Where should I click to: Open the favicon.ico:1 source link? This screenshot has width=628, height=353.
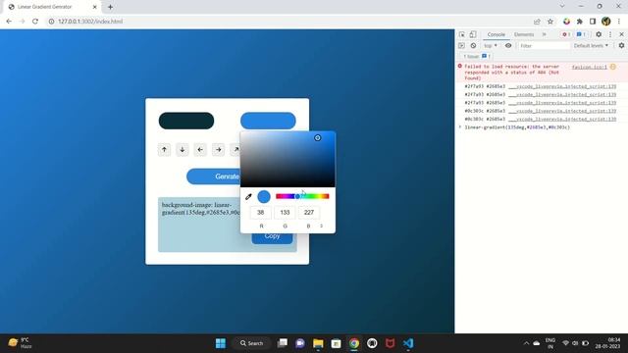tap(589, 67)
